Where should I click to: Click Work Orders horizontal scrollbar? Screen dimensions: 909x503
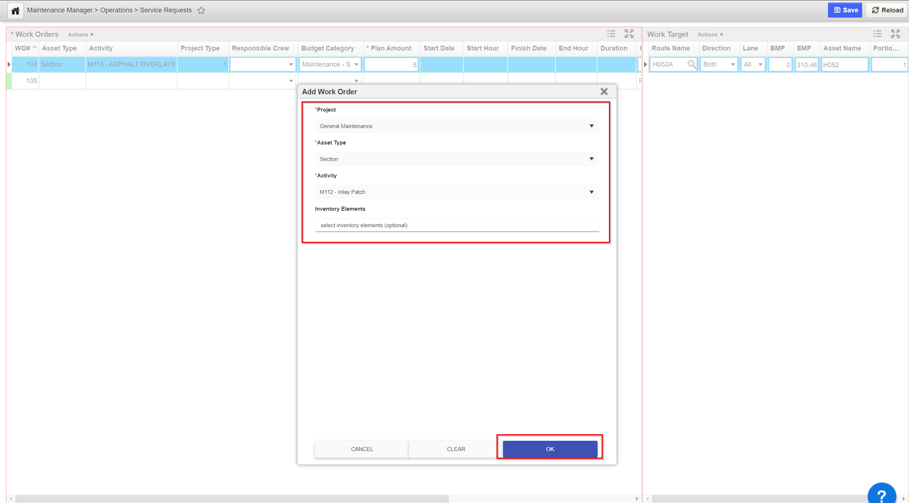click(x=232, y=499)
